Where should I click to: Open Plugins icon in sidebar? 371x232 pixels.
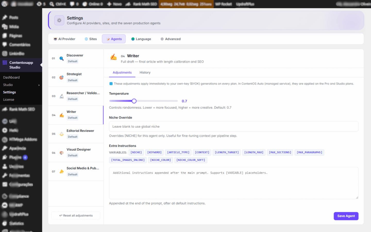5,157
